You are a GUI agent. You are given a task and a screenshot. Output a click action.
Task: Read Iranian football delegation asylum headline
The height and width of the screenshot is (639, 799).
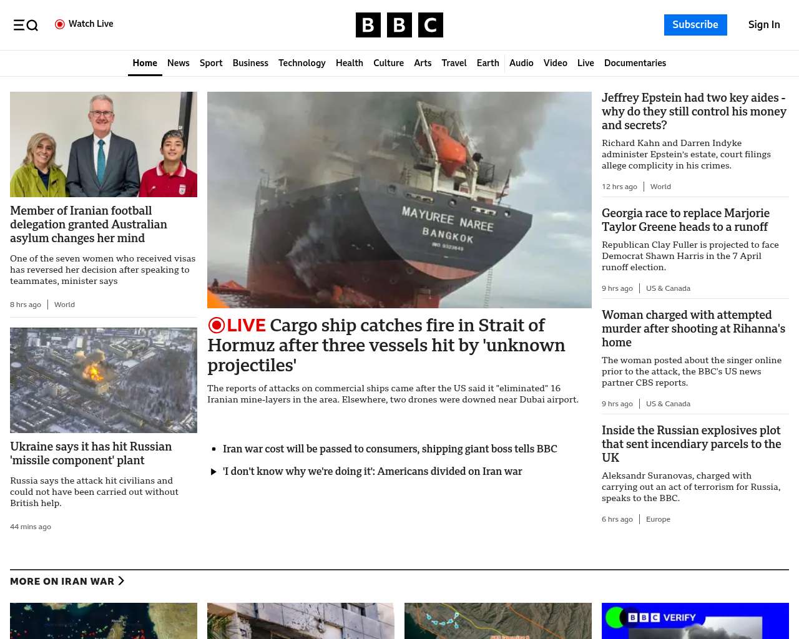coord(89,225)
